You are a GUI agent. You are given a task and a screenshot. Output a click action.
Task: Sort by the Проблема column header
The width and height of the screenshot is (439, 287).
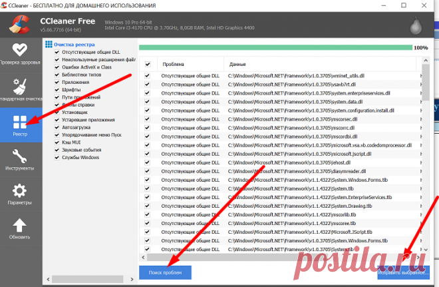(191, 64)
